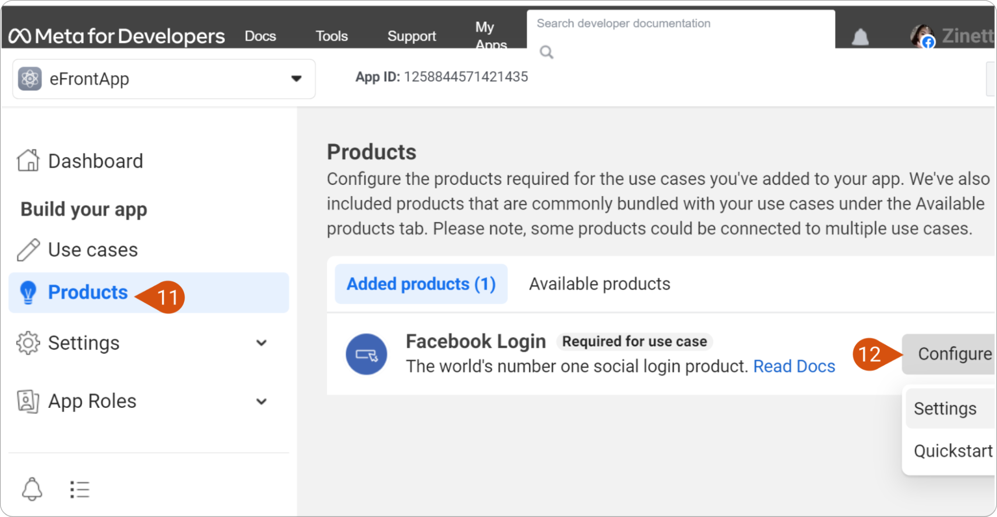The width and height of the screenshot is (997, 517).
Task: Open the Tools menu
Action: 332,36
